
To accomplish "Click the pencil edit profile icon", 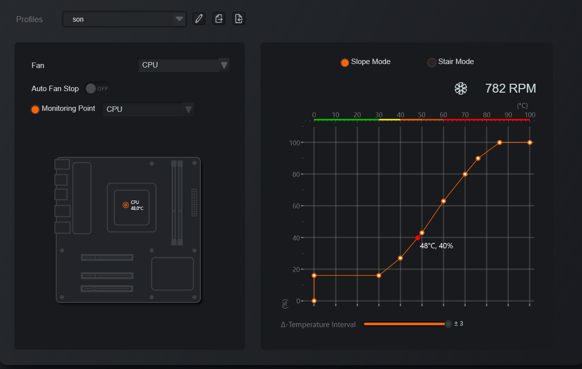I will pos(199,19).
